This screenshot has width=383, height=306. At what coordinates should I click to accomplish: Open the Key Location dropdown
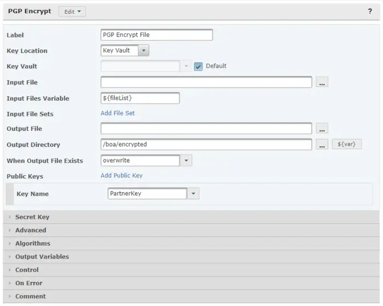(143, 50)
